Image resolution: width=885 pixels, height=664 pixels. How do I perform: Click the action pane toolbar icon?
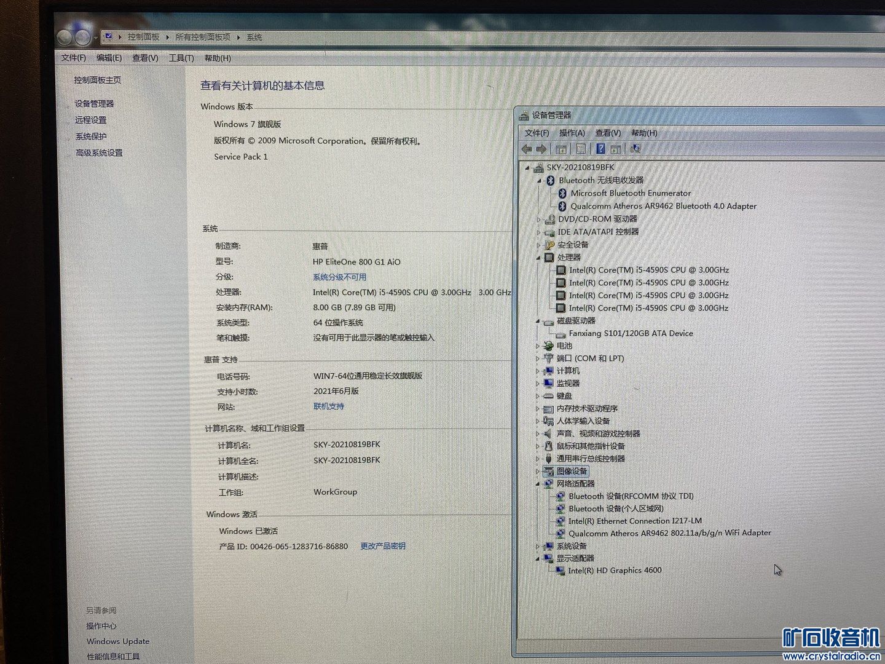tap(615, 149)
